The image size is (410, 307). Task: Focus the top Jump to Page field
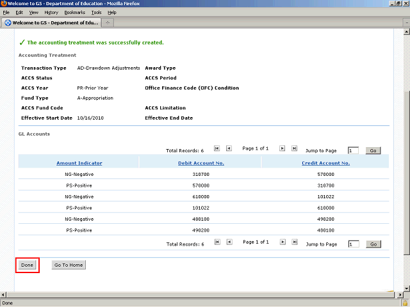pos(353,150)
